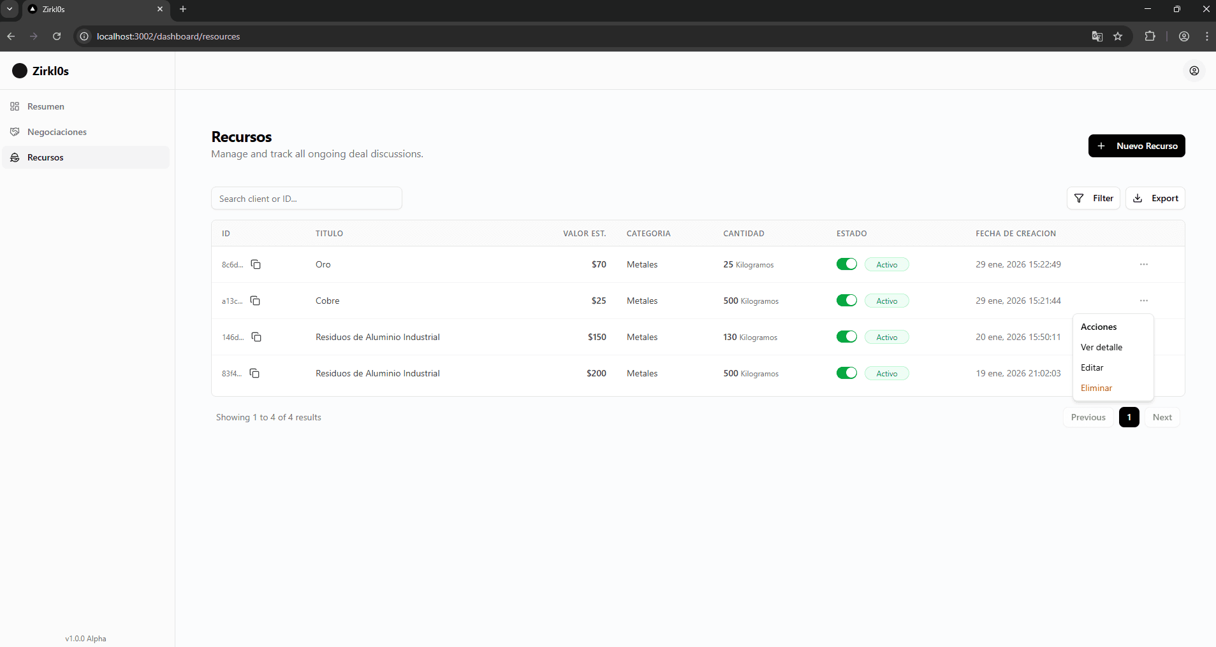The image size is (1216, 647).
Task: Click the translate page icon
Action: pyautogui.click(x=1097, y=36)
